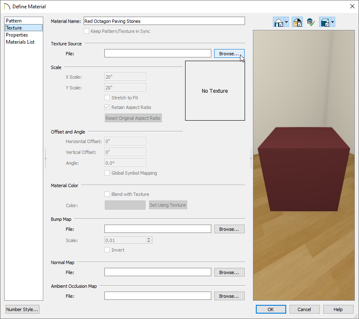Screen dimensions: 359x319
Task: Click the house with green checkmark icon
Action: pos(311,22)
